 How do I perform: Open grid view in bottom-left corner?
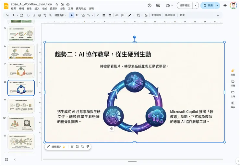click(6, 160)
